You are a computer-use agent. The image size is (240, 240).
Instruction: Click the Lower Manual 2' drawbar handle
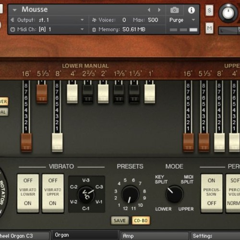coord(103,94)
